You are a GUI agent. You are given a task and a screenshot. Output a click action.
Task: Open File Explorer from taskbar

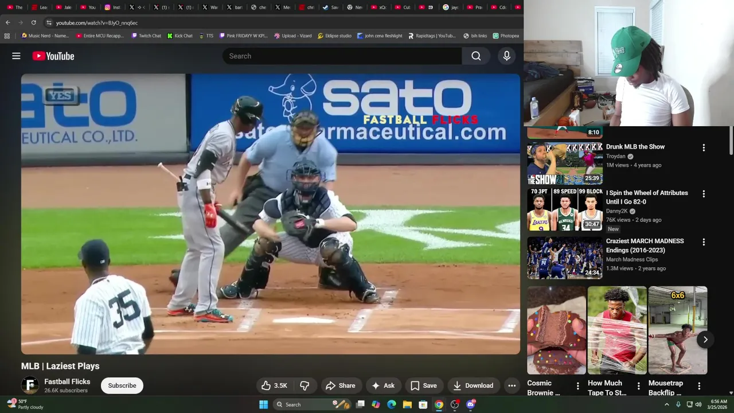pos(407,404)
